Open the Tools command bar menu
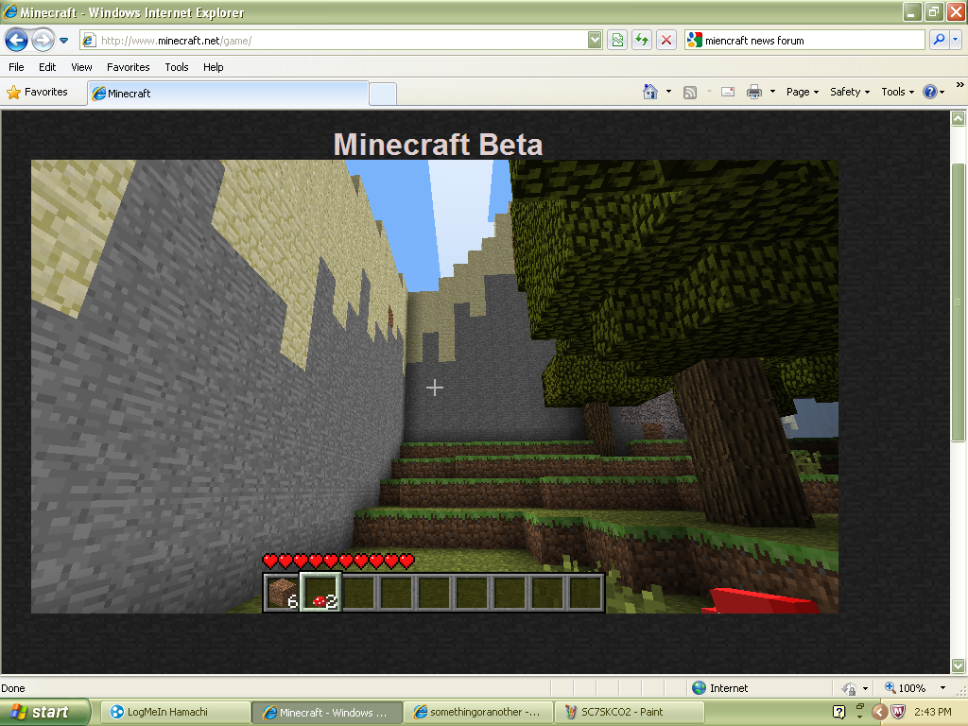The image size is (968, 726). pos(898,92)
